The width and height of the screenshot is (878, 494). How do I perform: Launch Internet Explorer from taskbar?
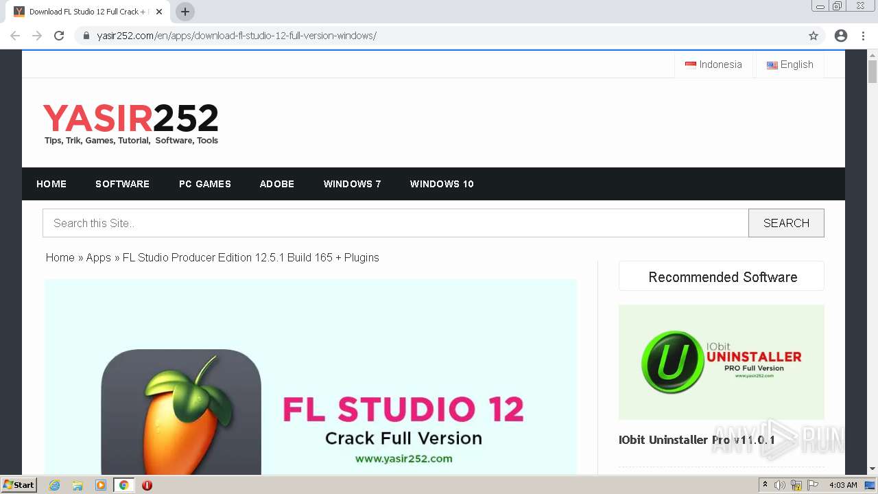pyautogui.click(x=55, y=485)
